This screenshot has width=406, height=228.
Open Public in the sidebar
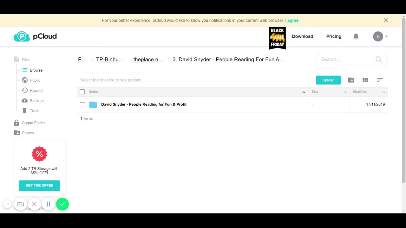click(35, 80)
